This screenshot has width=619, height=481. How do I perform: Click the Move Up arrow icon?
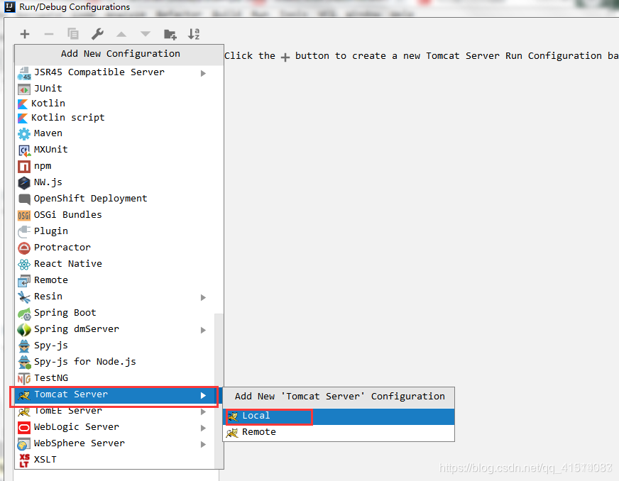pos(121,34)
